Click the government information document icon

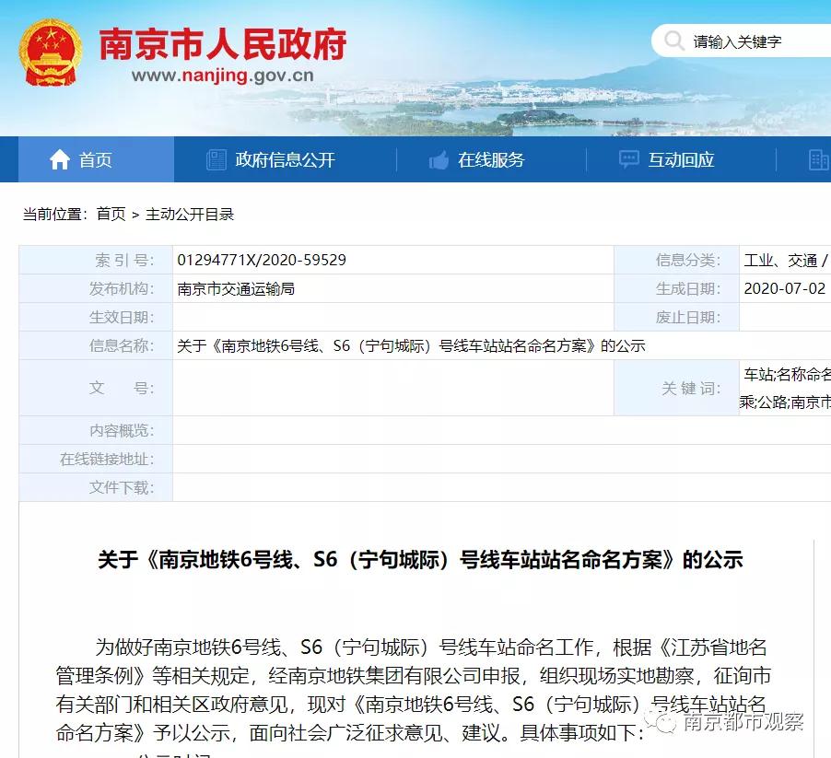point(216,159)
